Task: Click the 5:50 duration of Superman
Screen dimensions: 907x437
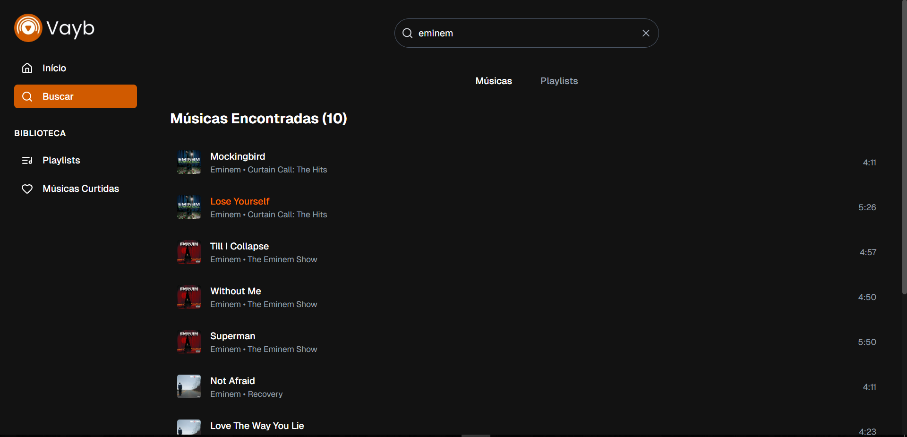Action: (867, 342)
